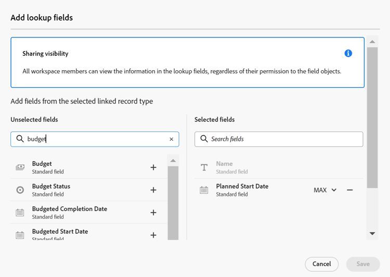Open the MAX aggregation dropdown
390x277 pixels.
(x=325, y=190)
